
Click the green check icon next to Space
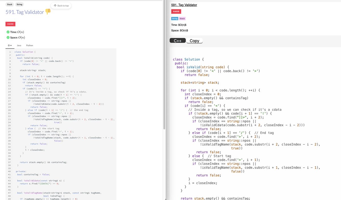click(x=8, y=37)
